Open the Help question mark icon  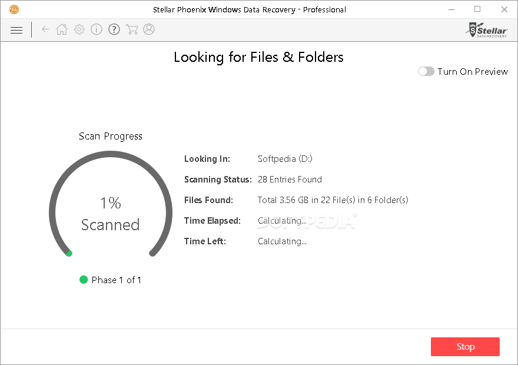point(114,29)
